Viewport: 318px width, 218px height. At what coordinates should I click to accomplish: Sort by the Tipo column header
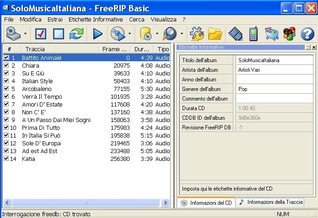tap(162, 49)
